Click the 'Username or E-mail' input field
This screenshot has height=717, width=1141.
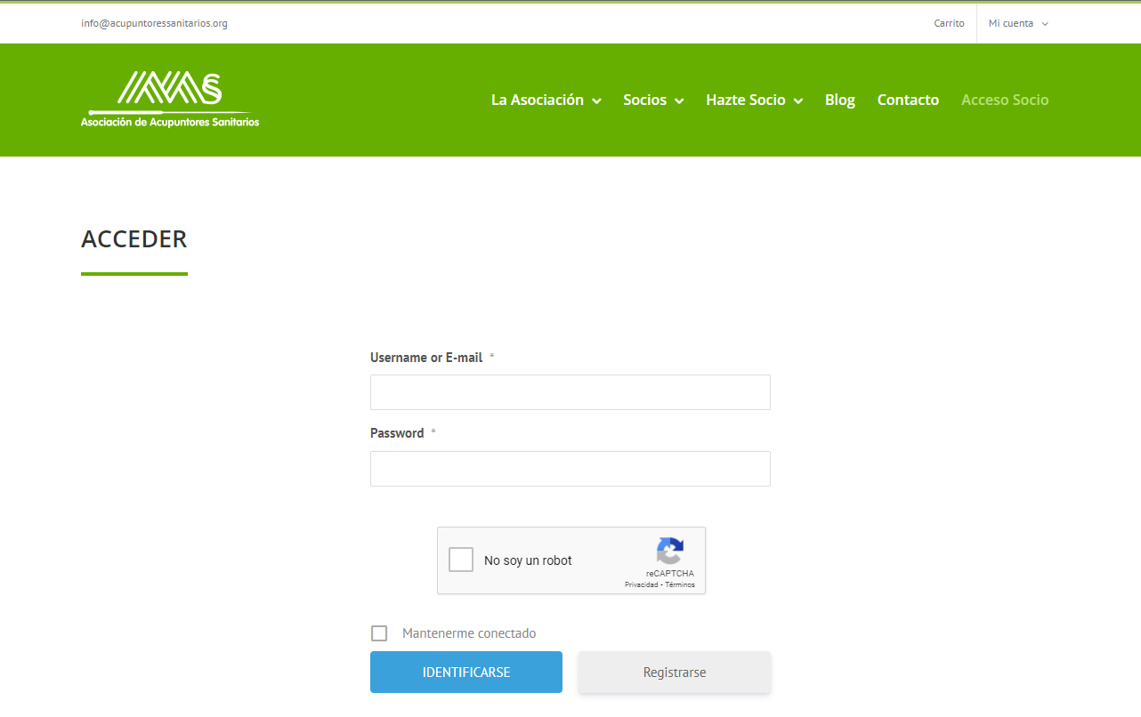click(x=570, y=391)
